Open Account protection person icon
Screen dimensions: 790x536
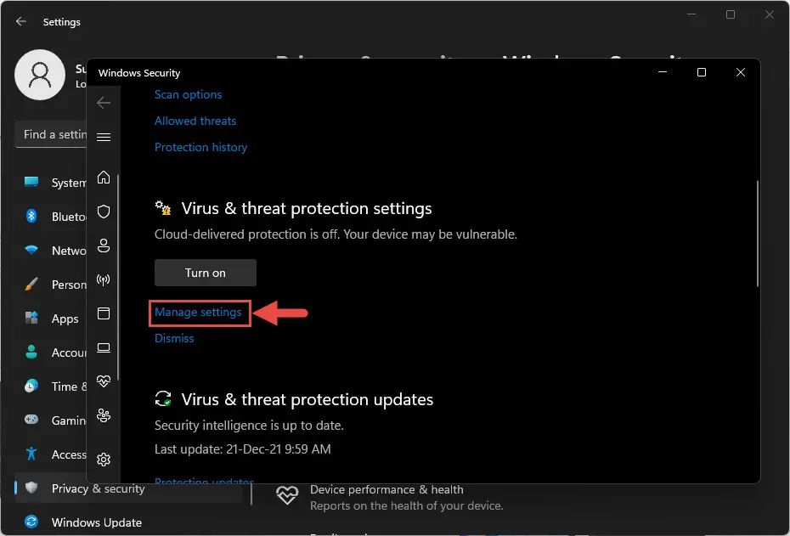[x=104, y=245]
